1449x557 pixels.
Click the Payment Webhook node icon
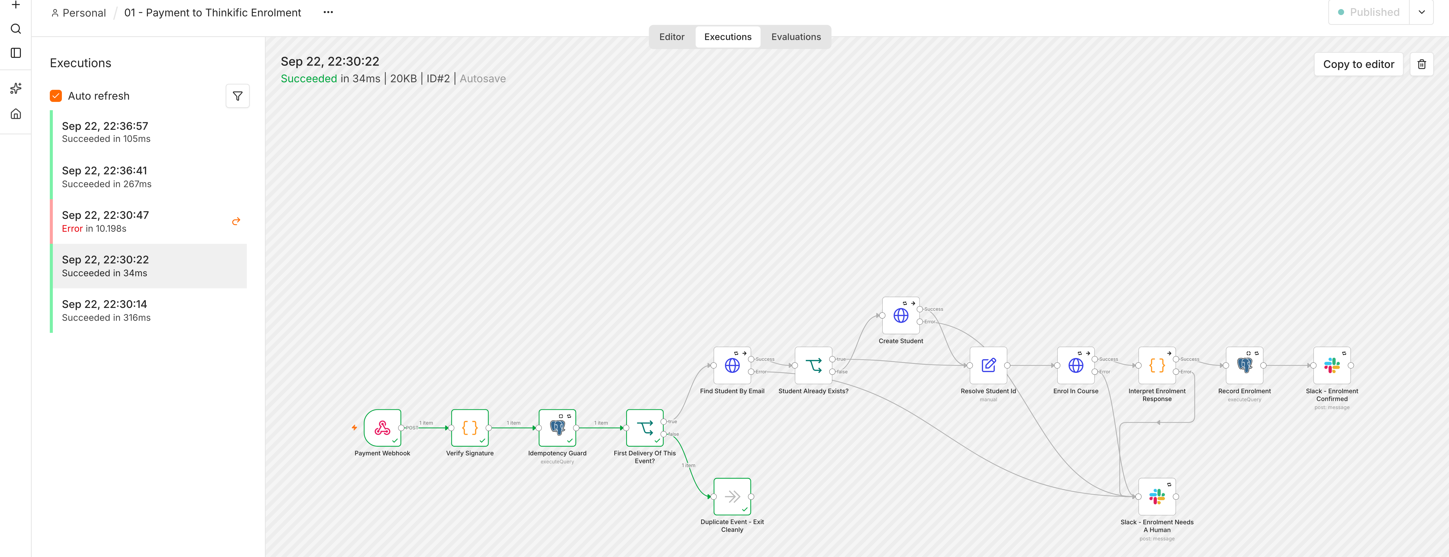tap(382, 428)
